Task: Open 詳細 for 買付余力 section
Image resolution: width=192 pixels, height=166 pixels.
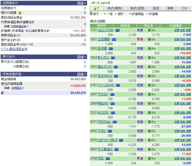Action: (81, 57)
